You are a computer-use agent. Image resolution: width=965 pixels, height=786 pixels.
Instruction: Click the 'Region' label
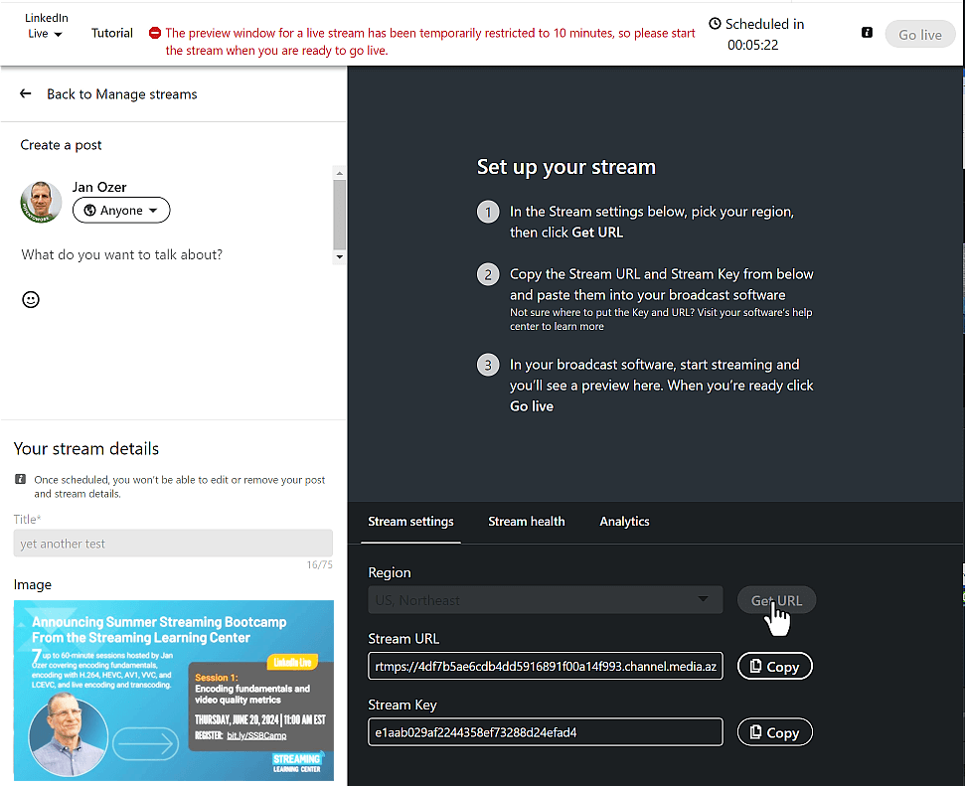390,572
